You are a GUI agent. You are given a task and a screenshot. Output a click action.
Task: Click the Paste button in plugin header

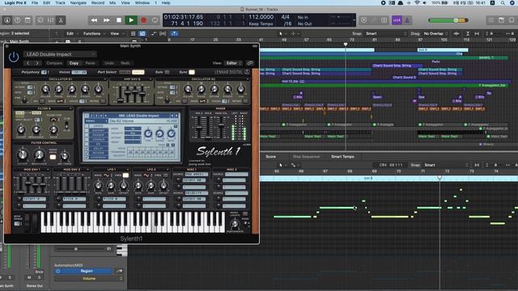[x=90, y=63]
